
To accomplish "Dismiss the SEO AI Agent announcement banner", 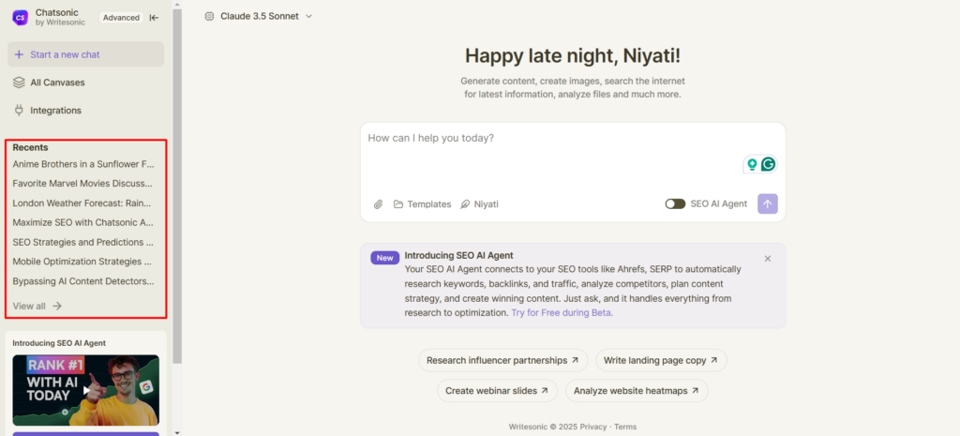I will point(768,259).
